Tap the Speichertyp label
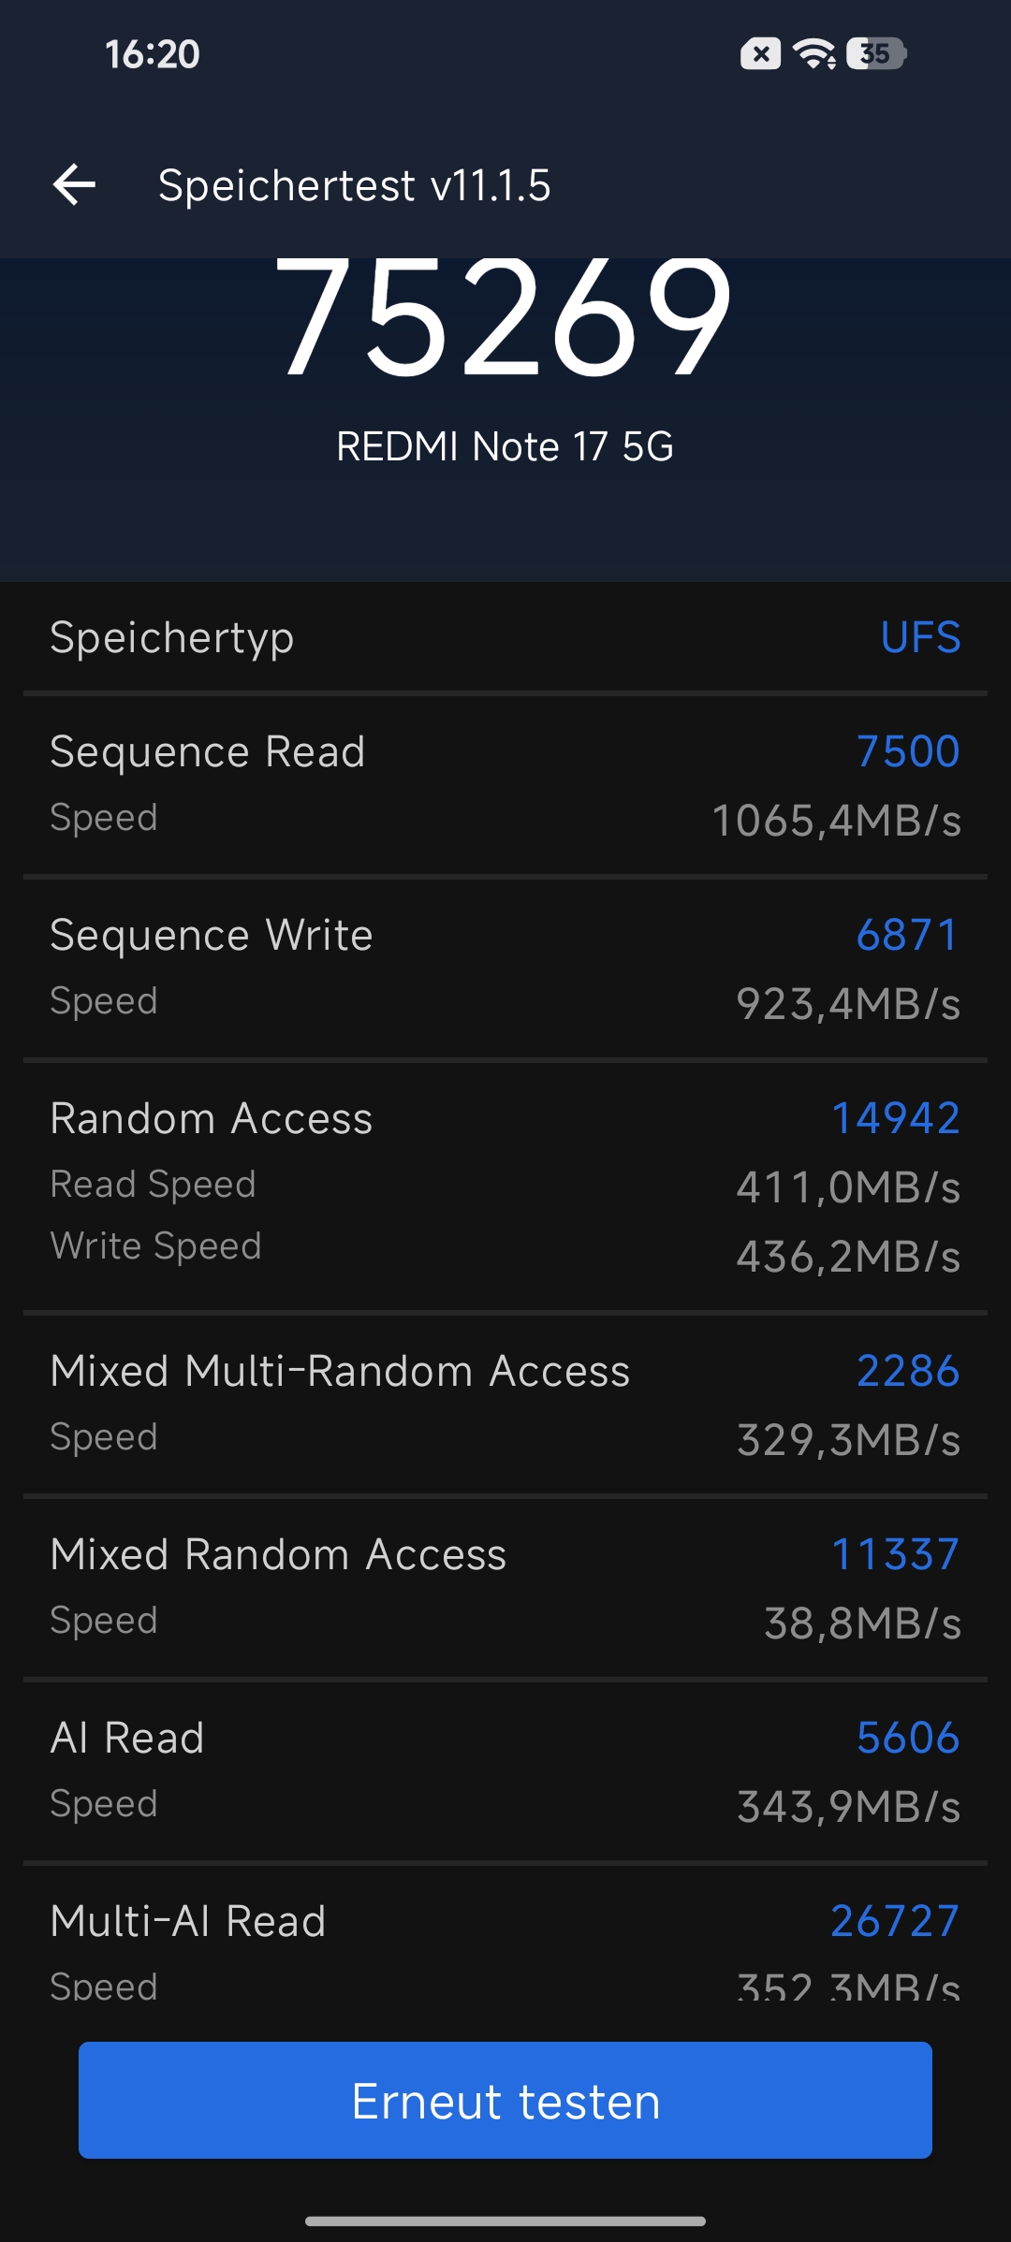 pyautogui.click(x=172, y=638)
